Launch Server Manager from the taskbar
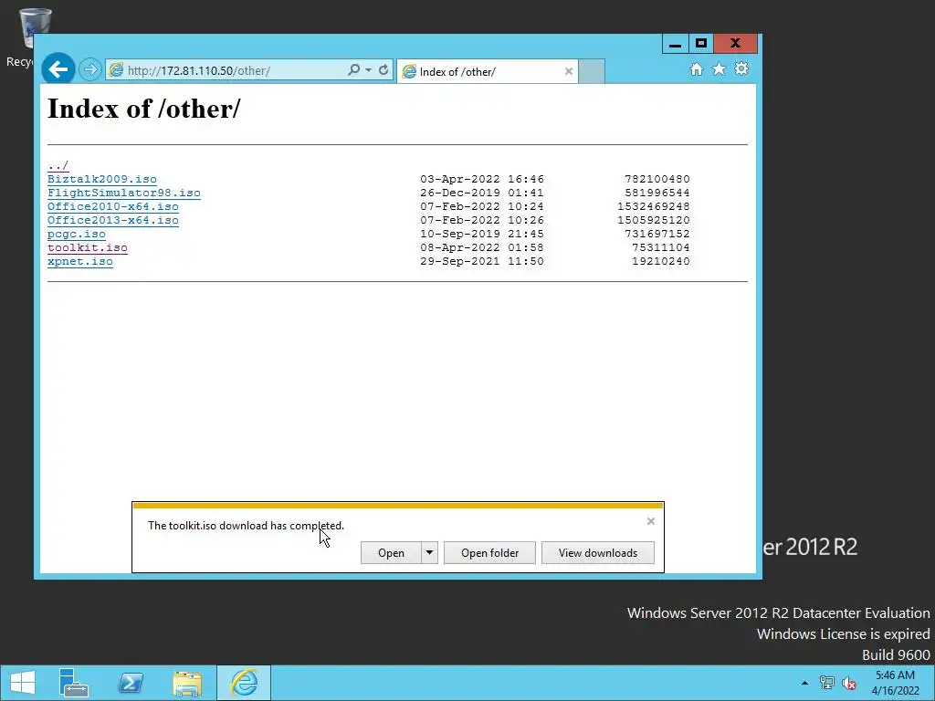The image size is (935, 701). click(x=73, y=683)
